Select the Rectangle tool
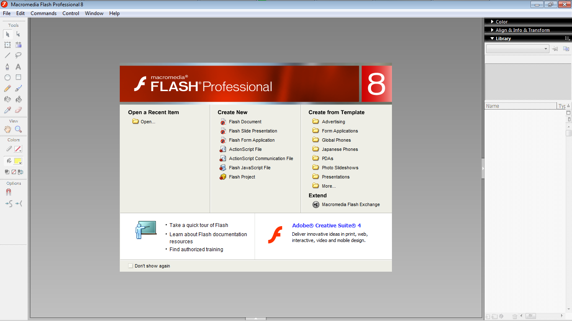Image resolution: width=572 pixels, height=321 pixels. (18, 77)
